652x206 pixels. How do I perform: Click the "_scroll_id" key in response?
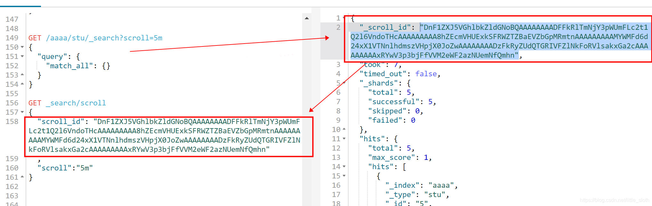point(385,27)
